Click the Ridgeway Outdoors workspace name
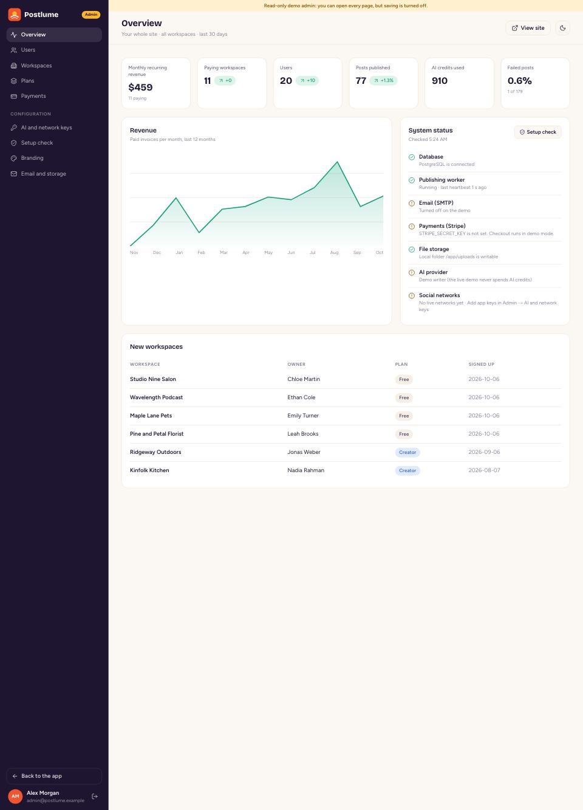The height and width of the screenshot is (810, 583). pos(155,452)
